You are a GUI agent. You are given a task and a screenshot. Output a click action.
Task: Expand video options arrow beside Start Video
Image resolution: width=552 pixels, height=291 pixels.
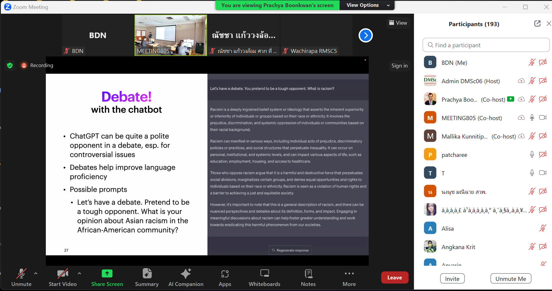pyautogui.click(x=79, y=273)
